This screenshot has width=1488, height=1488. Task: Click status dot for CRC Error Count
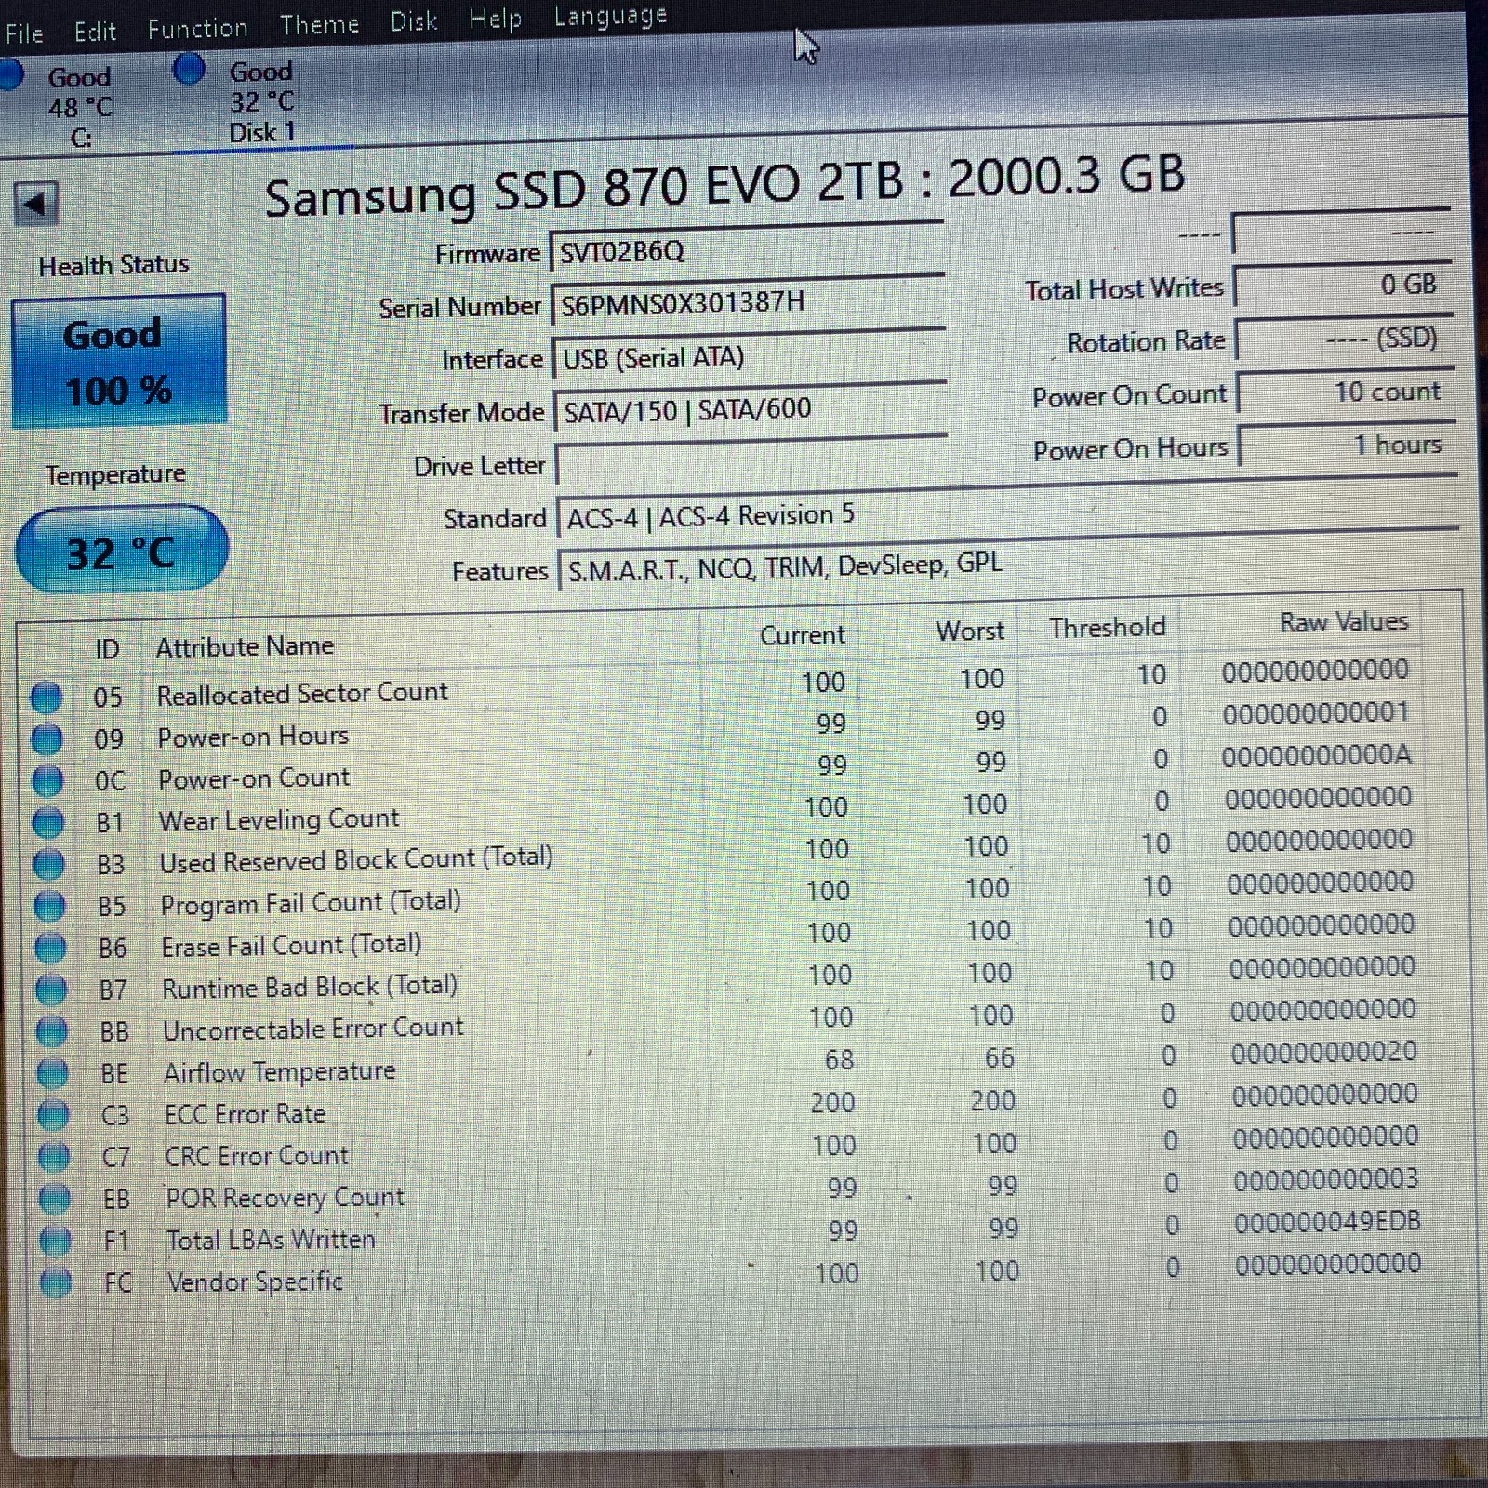[54, 1157]
